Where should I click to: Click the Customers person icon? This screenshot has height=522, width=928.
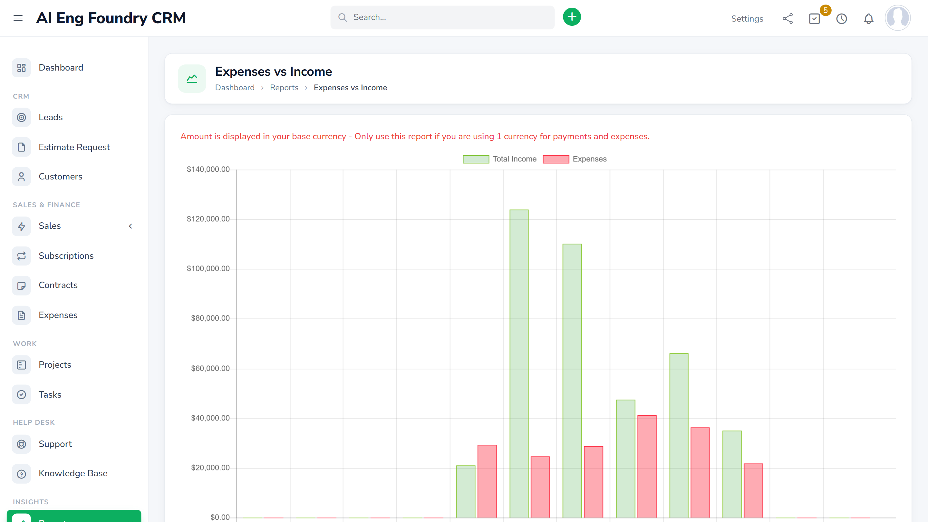21,177
